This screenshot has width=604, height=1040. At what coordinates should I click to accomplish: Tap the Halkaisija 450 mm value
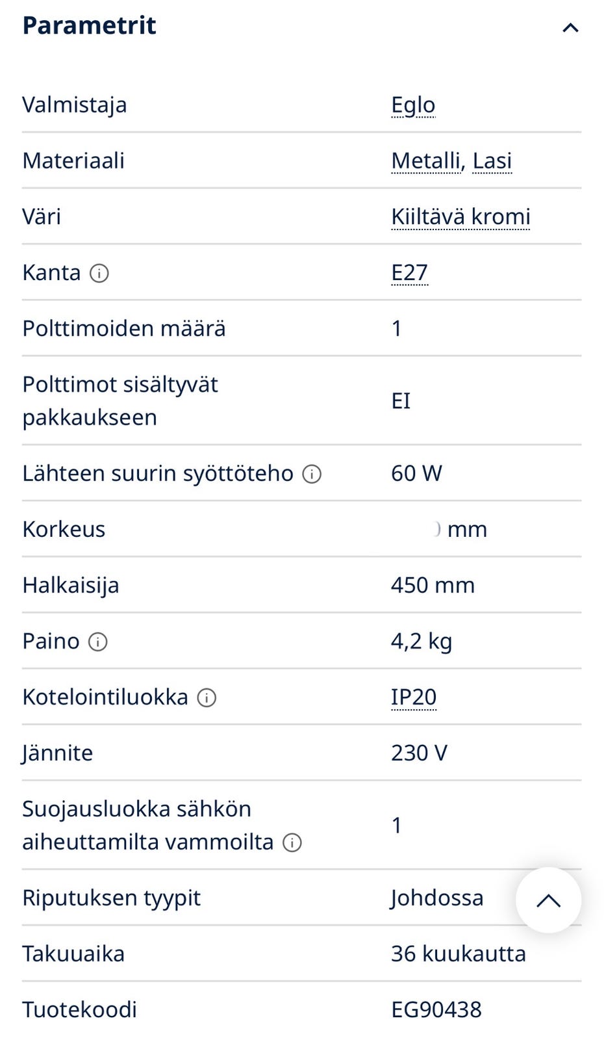click(x=433, y=585)
